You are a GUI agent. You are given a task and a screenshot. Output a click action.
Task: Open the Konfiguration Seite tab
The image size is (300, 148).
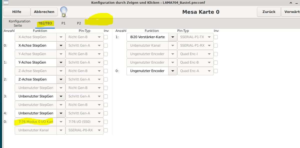[19, 23]
